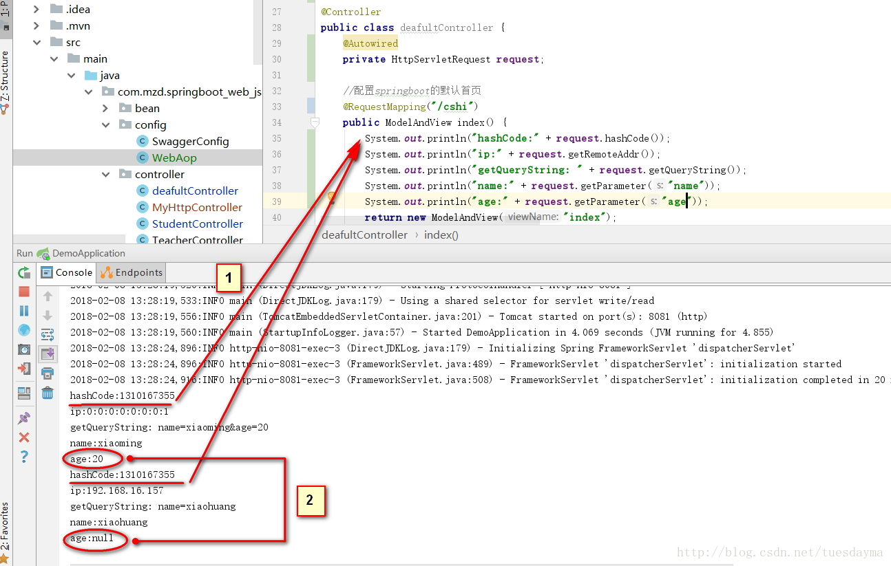Click the blue globe icon in Run toolbar

[x=24, y=330]
